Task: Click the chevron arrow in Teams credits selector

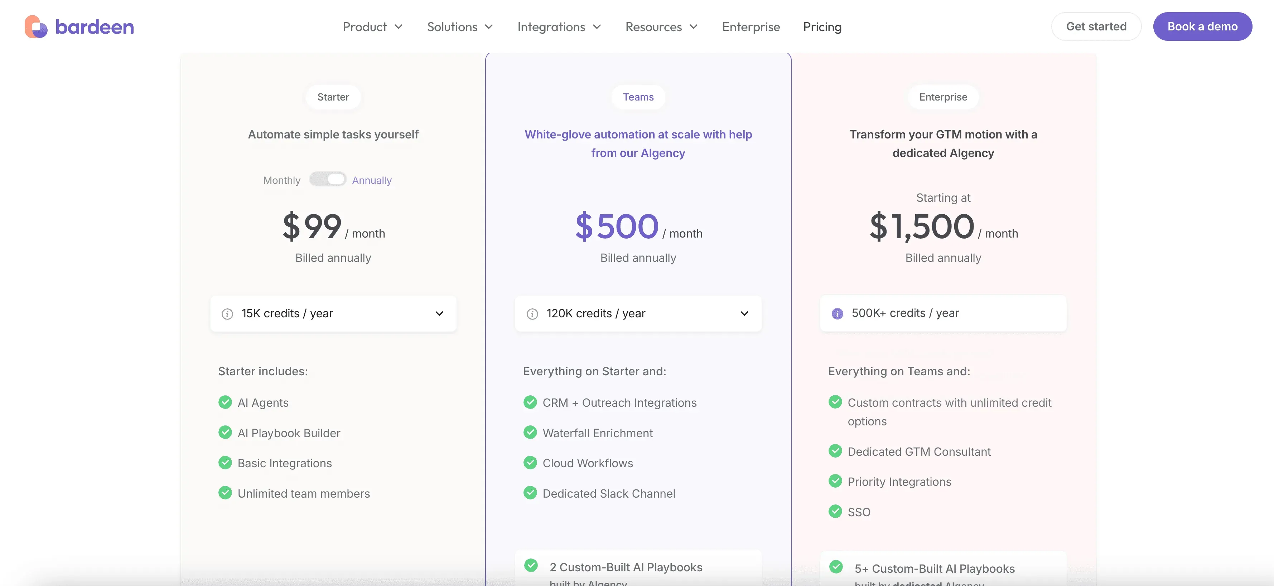Action: pyautogui.click(x=744, y=314)
